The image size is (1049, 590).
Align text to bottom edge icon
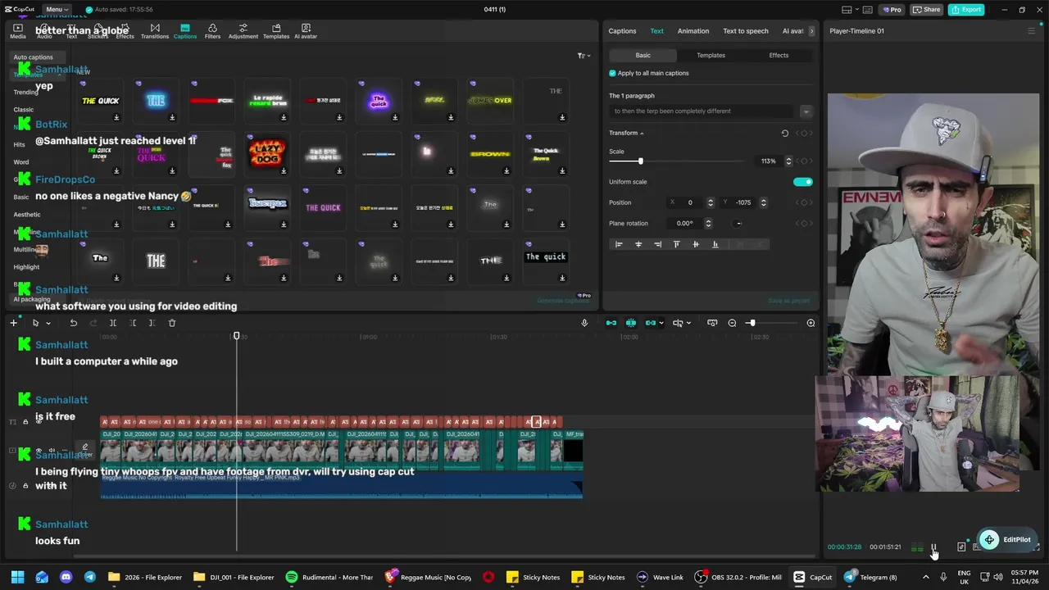point(715,244)
